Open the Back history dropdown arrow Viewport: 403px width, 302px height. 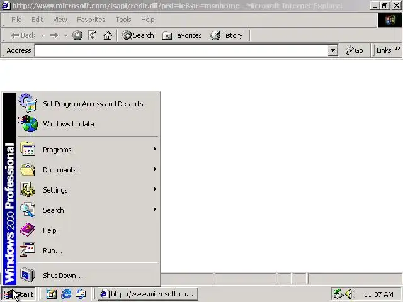coord(42,35)
